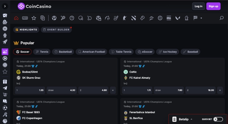Open the search magnifier icon
The width and height of the screenshot is (228, 124).
pyautogui.click(x=222, y=18)
